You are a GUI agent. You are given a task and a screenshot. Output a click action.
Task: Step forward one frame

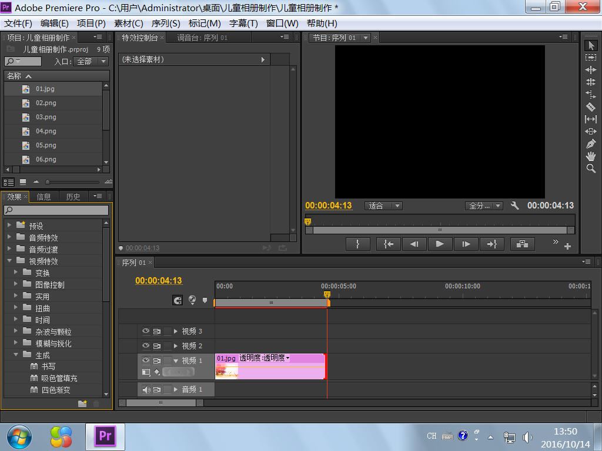[x=466, y=244]
